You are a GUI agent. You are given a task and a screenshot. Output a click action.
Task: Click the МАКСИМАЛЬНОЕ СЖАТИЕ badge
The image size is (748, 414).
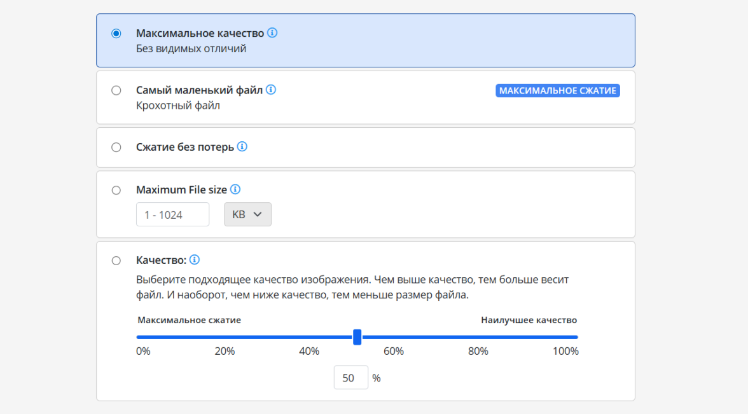[x=557, y=91]
